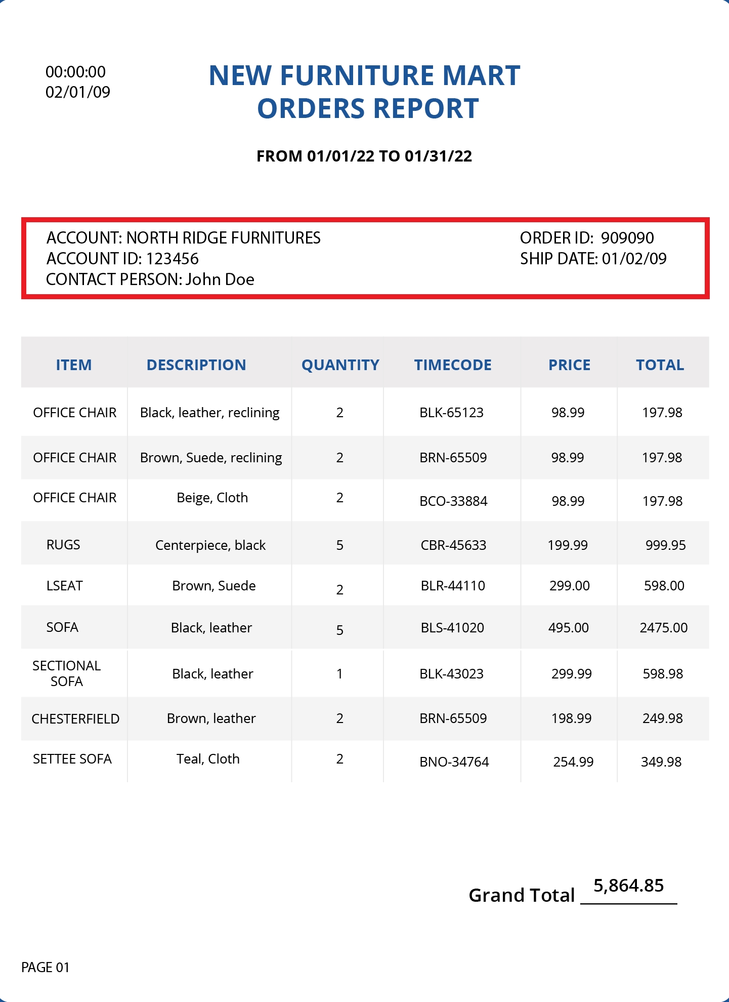Image resolution: width=729 pixels, height=1002 pixels.
Task: Click the ITEM column header
Action: 74,365
